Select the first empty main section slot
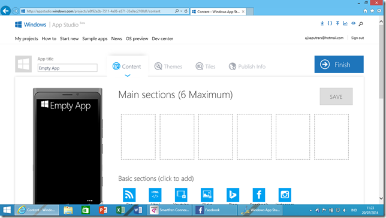This screenshot has height=218, width=386. point(138,137)
